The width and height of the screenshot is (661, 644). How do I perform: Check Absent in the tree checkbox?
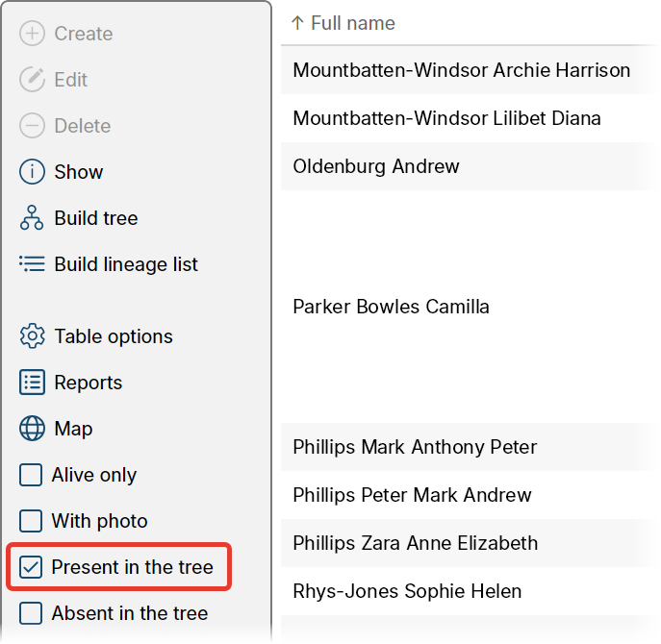(32, 613)
